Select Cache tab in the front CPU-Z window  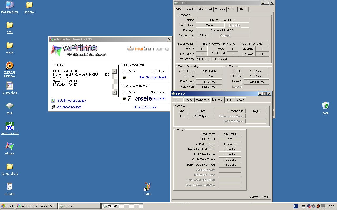coord(189,100)
